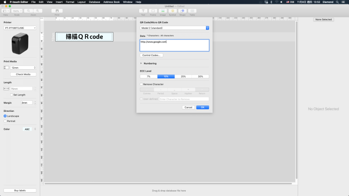Open the Format menu

tap(70, 2)
